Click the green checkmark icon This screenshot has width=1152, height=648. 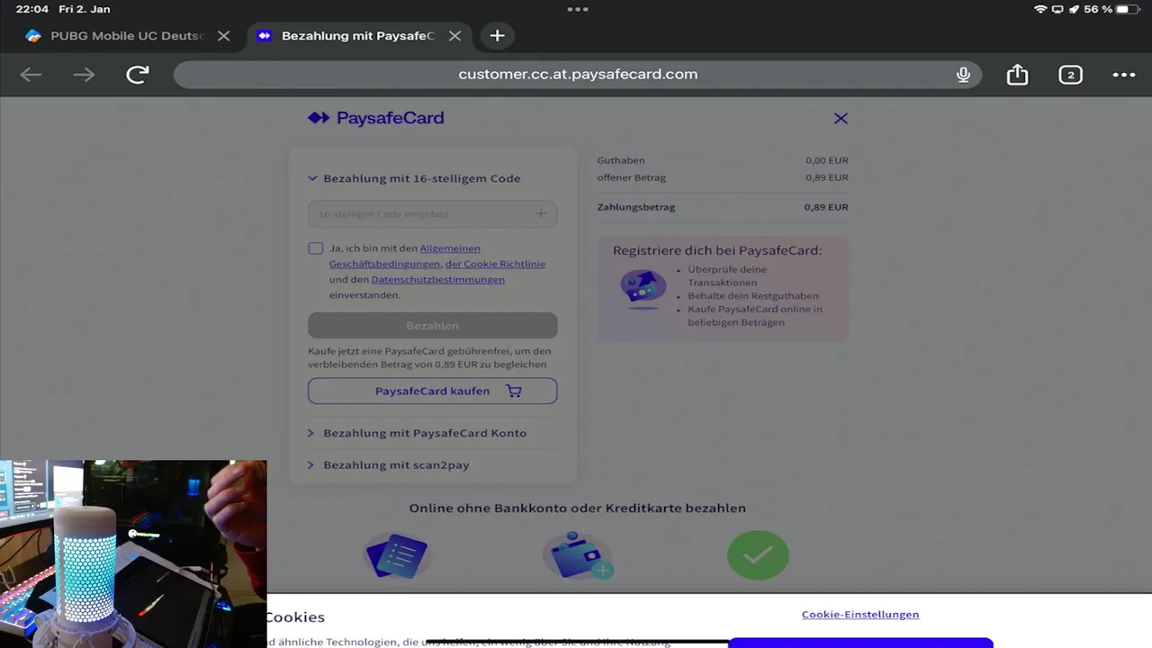(758, 554)
